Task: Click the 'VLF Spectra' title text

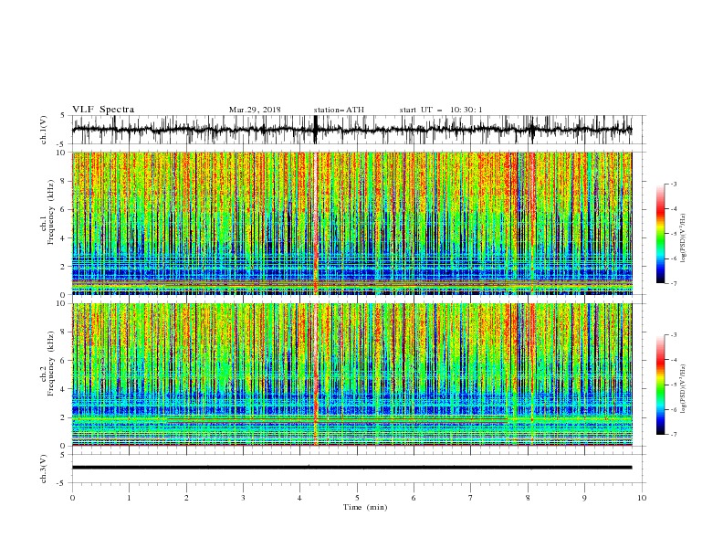Action: 103,110
